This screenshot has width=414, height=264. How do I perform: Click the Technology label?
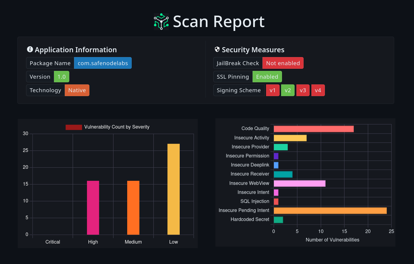46,90
